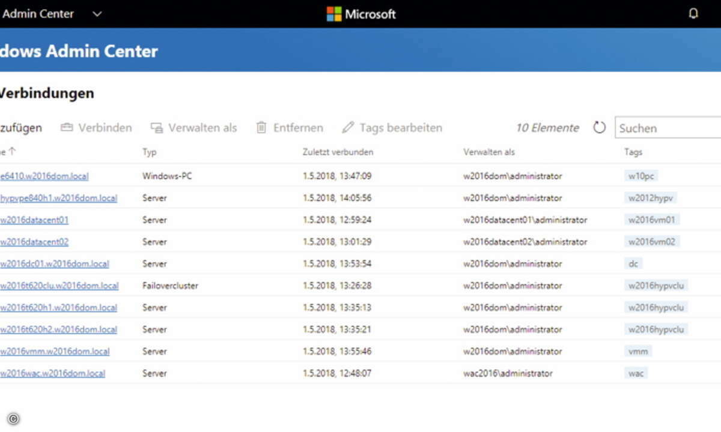The height and width of the screenshot is (432, 721).
Task: Click the dc tag
Action: [634, 264]
